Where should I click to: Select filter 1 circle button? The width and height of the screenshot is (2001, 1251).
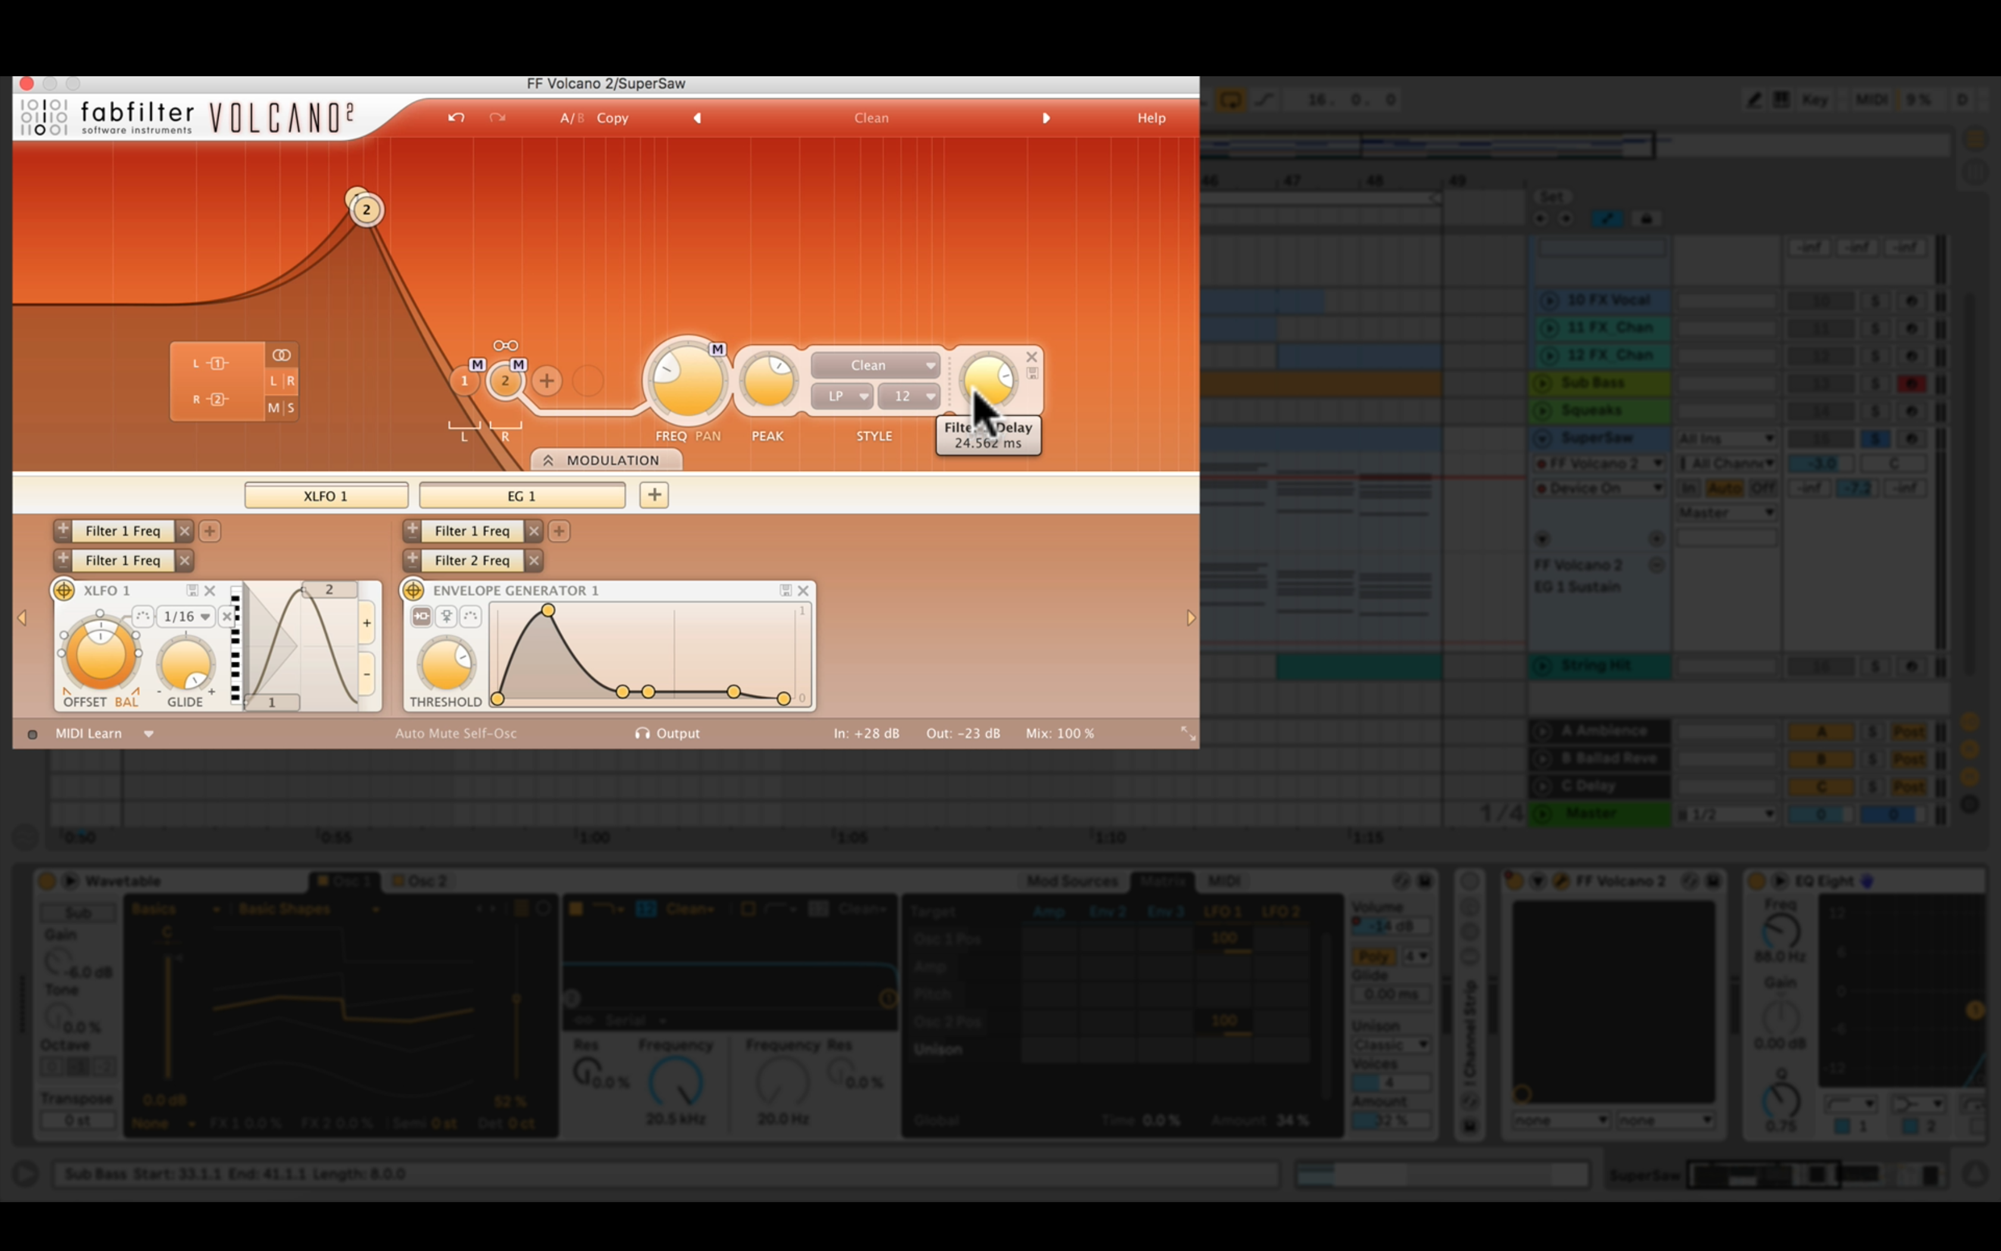pos(465,381)
